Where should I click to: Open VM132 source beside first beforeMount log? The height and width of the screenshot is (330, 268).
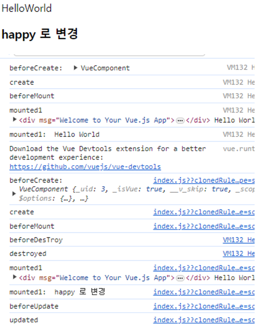pos(239,96)
